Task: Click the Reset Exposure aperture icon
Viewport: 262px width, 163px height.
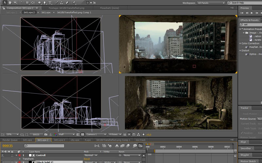Action: pyautogui.click(x=143, y=134)
